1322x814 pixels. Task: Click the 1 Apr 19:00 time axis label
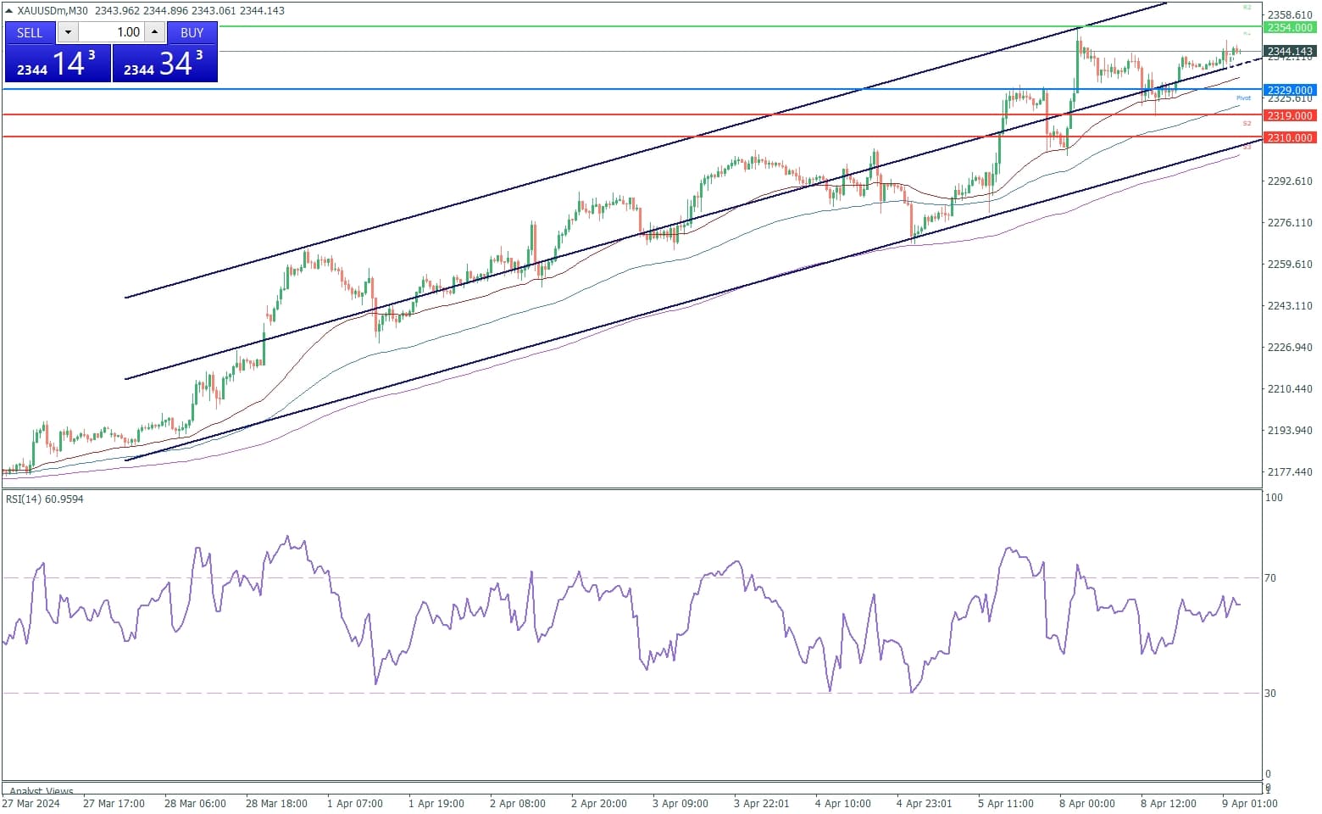(436, 804)
